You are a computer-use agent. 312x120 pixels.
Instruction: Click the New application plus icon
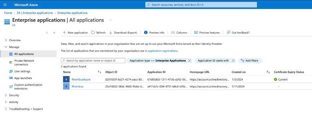point(64,33)
